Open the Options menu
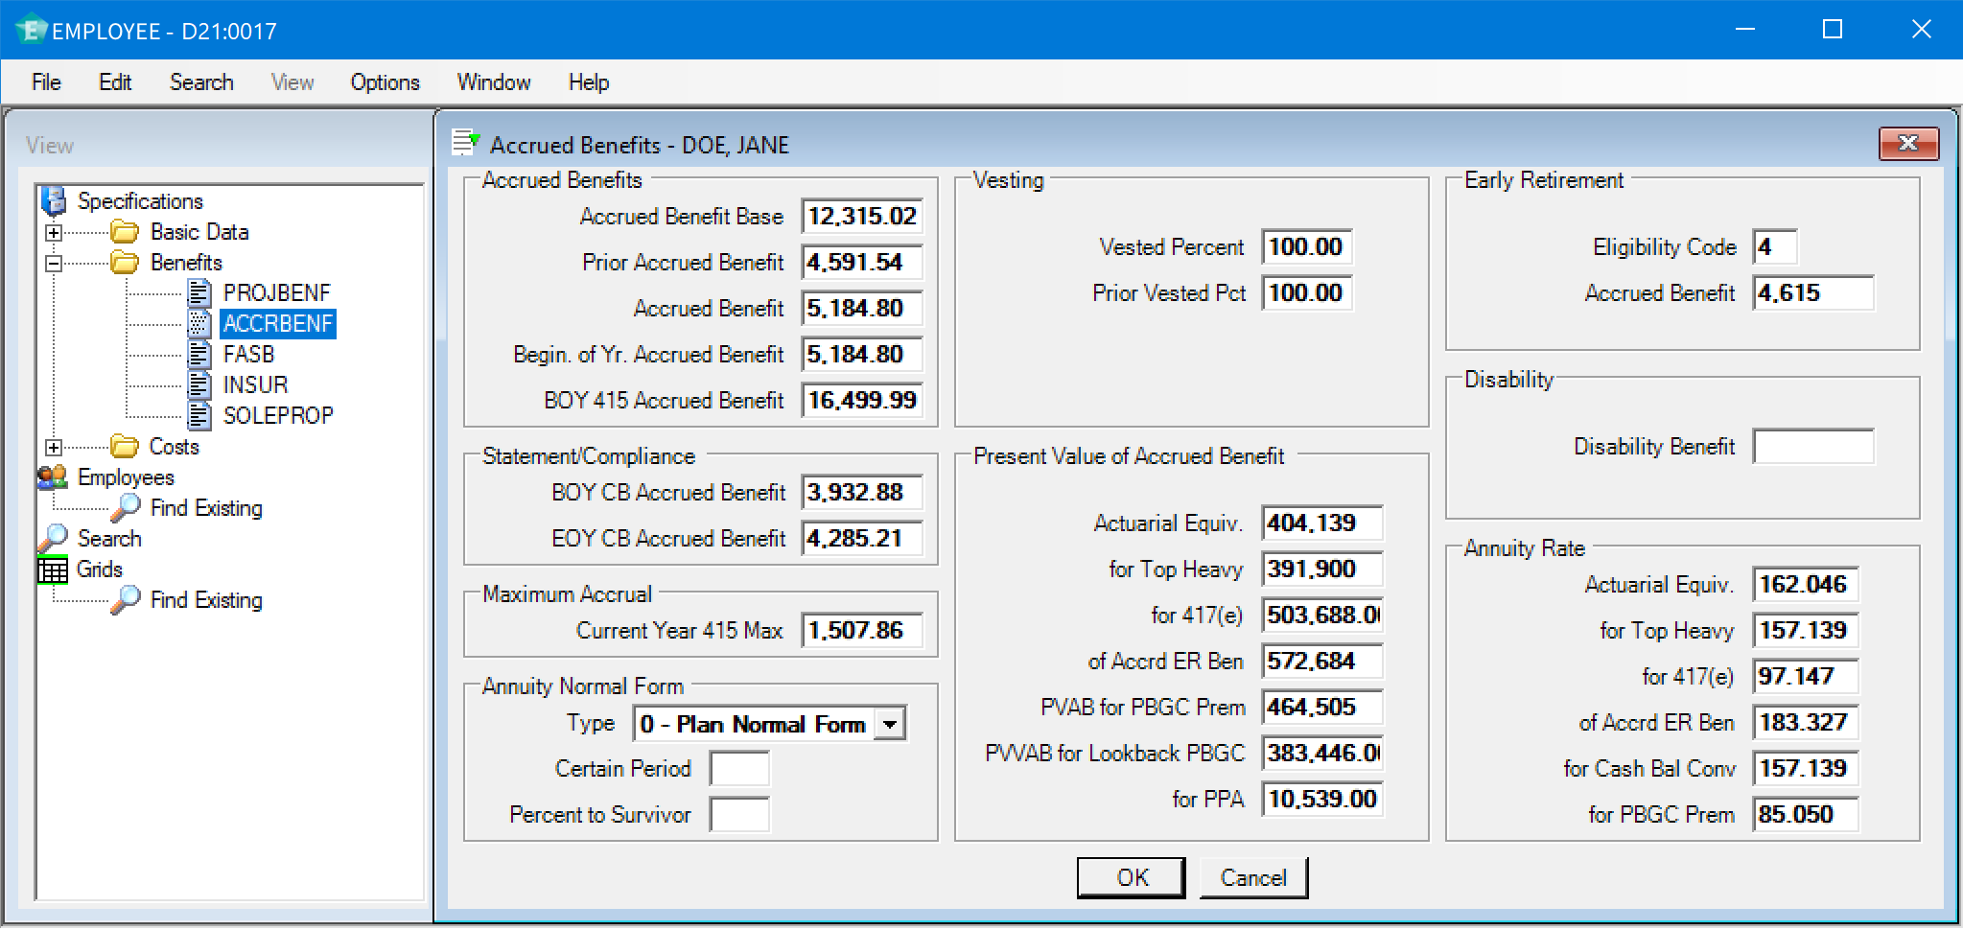1963x930 pixels. coord(385,82)
